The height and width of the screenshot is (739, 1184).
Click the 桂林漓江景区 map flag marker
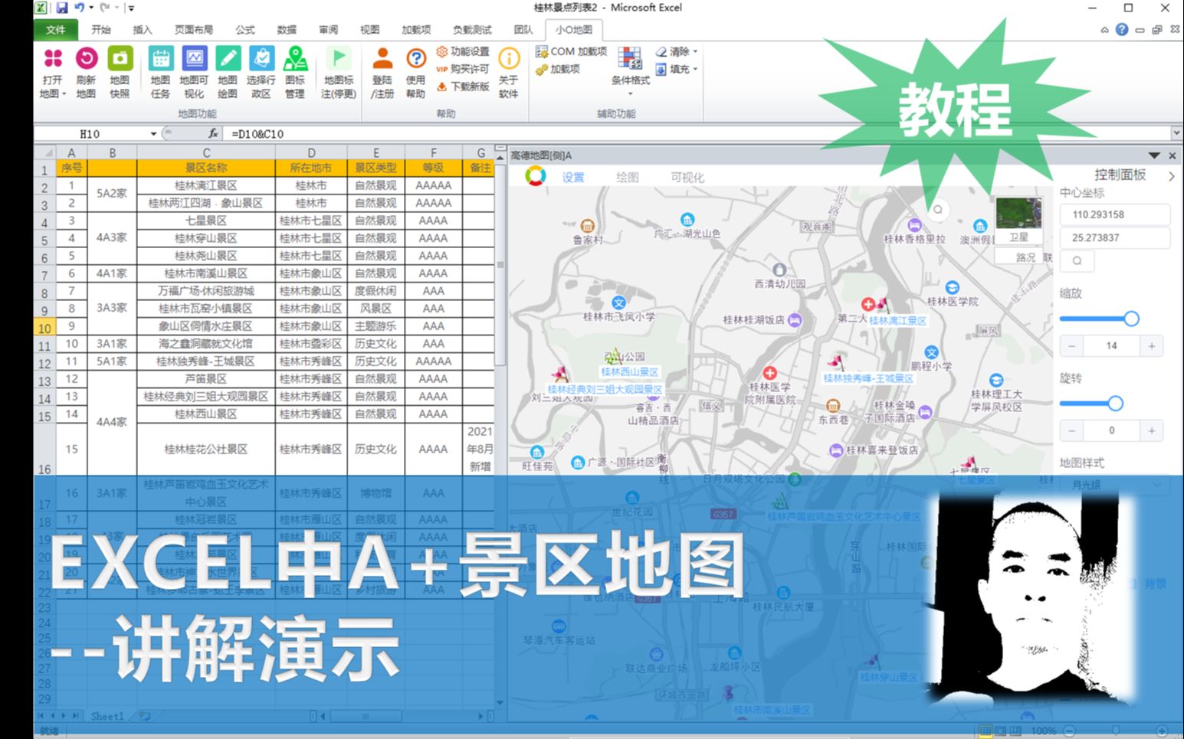882,304
